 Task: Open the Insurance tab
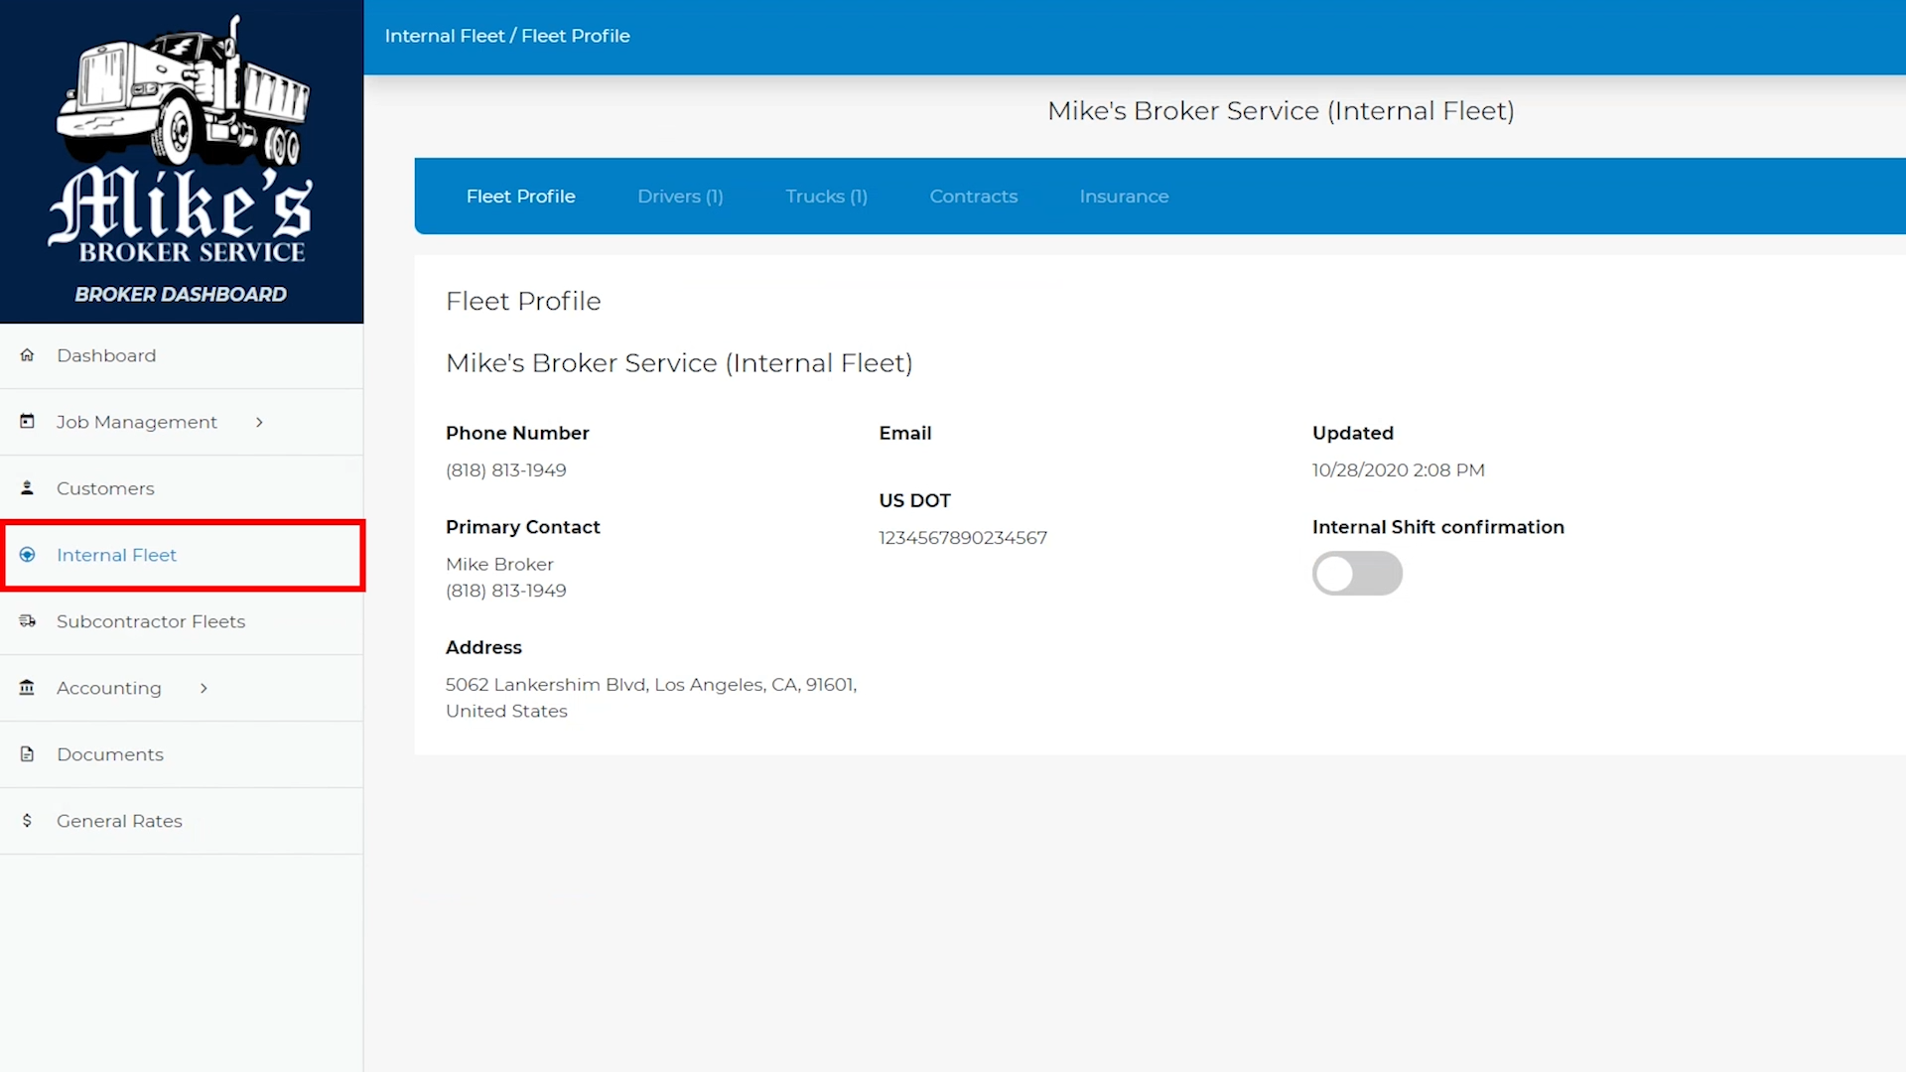point(1124,197)
